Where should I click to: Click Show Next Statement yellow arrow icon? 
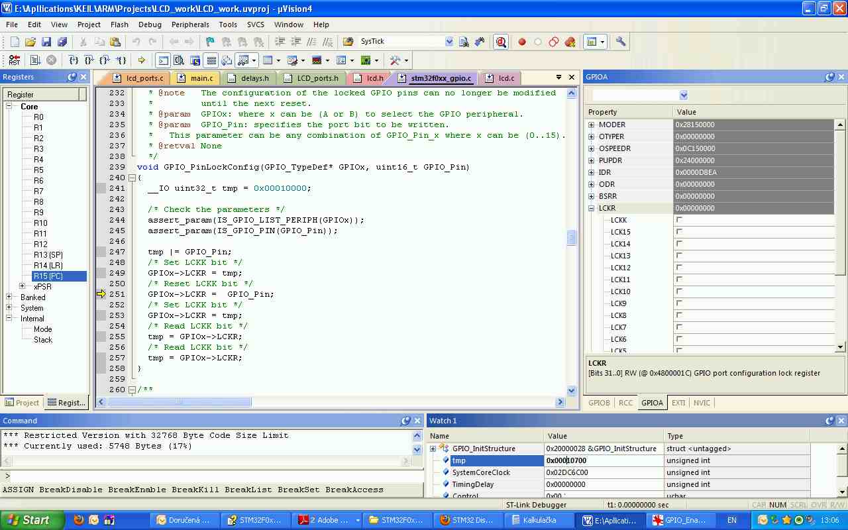[141, 60]
